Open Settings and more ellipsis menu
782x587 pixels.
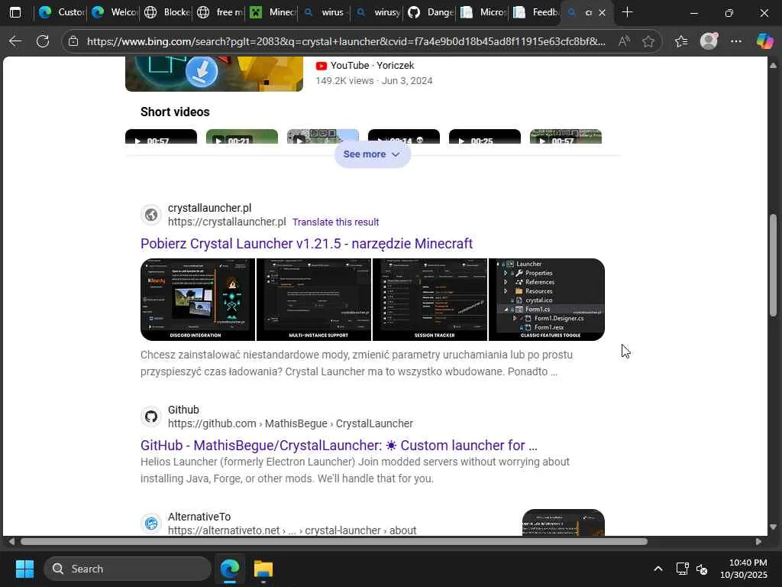click(x=736, y=41)
